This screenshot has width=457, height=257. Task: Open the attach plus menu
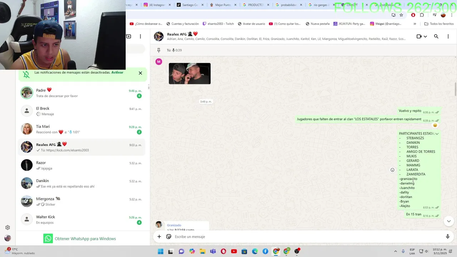click(159, 237)
